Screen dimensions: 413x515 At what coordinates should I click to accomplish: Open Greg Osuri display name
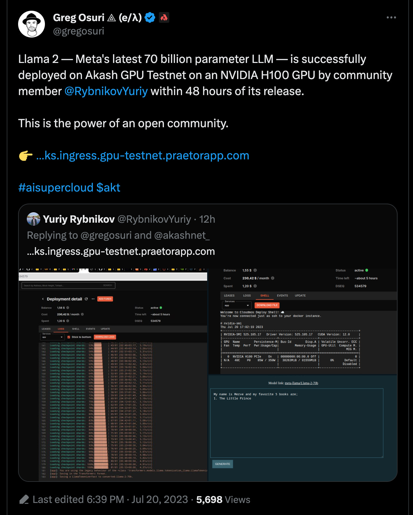[x=97, y=17]
